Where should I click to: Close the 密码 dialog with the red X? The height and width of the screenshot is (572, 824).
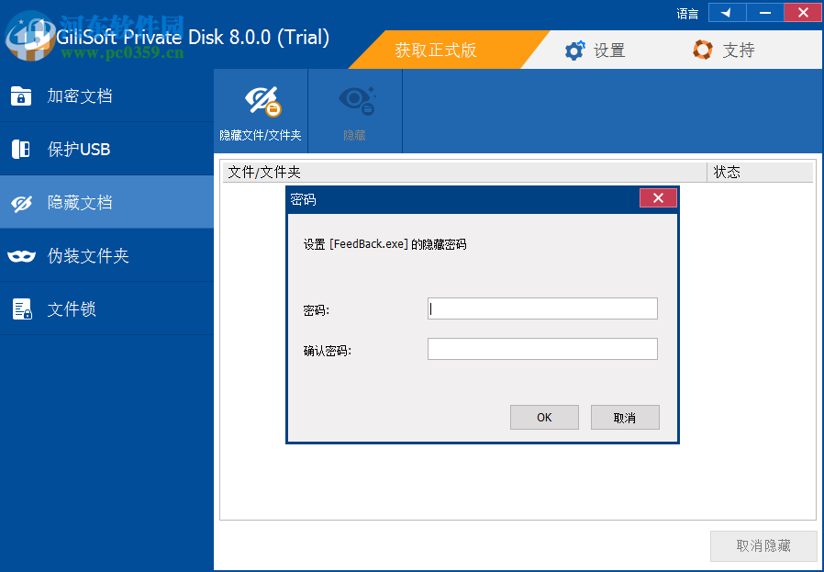point(658,197)
